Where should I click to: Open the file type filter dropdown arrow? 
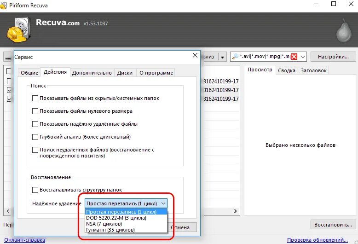coord(302,57)
